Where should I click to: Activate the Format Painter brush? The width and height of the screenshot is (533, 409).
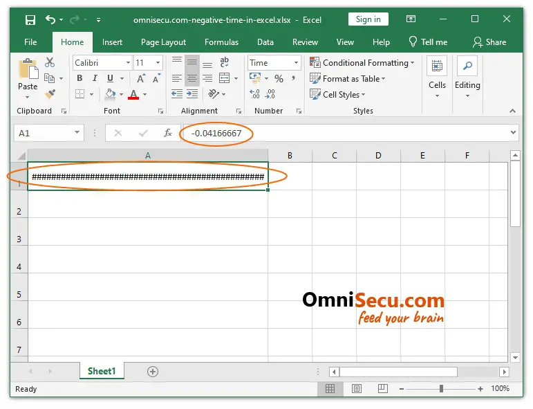click(50, 94)
